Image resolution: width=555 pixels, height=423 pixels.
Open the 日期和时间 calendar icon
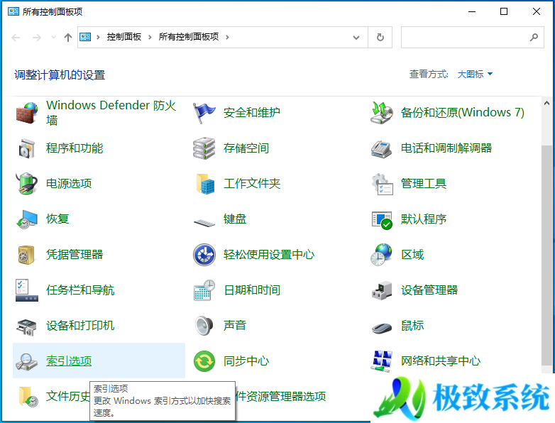click(x=204, y=290)
